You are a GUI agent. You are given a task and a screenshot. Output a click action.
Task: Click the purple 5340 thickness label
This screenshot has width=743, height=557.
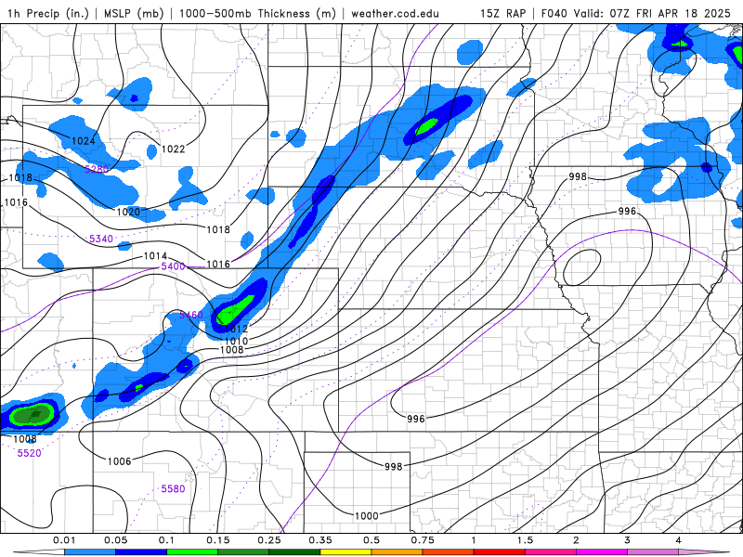coord(101,239)
